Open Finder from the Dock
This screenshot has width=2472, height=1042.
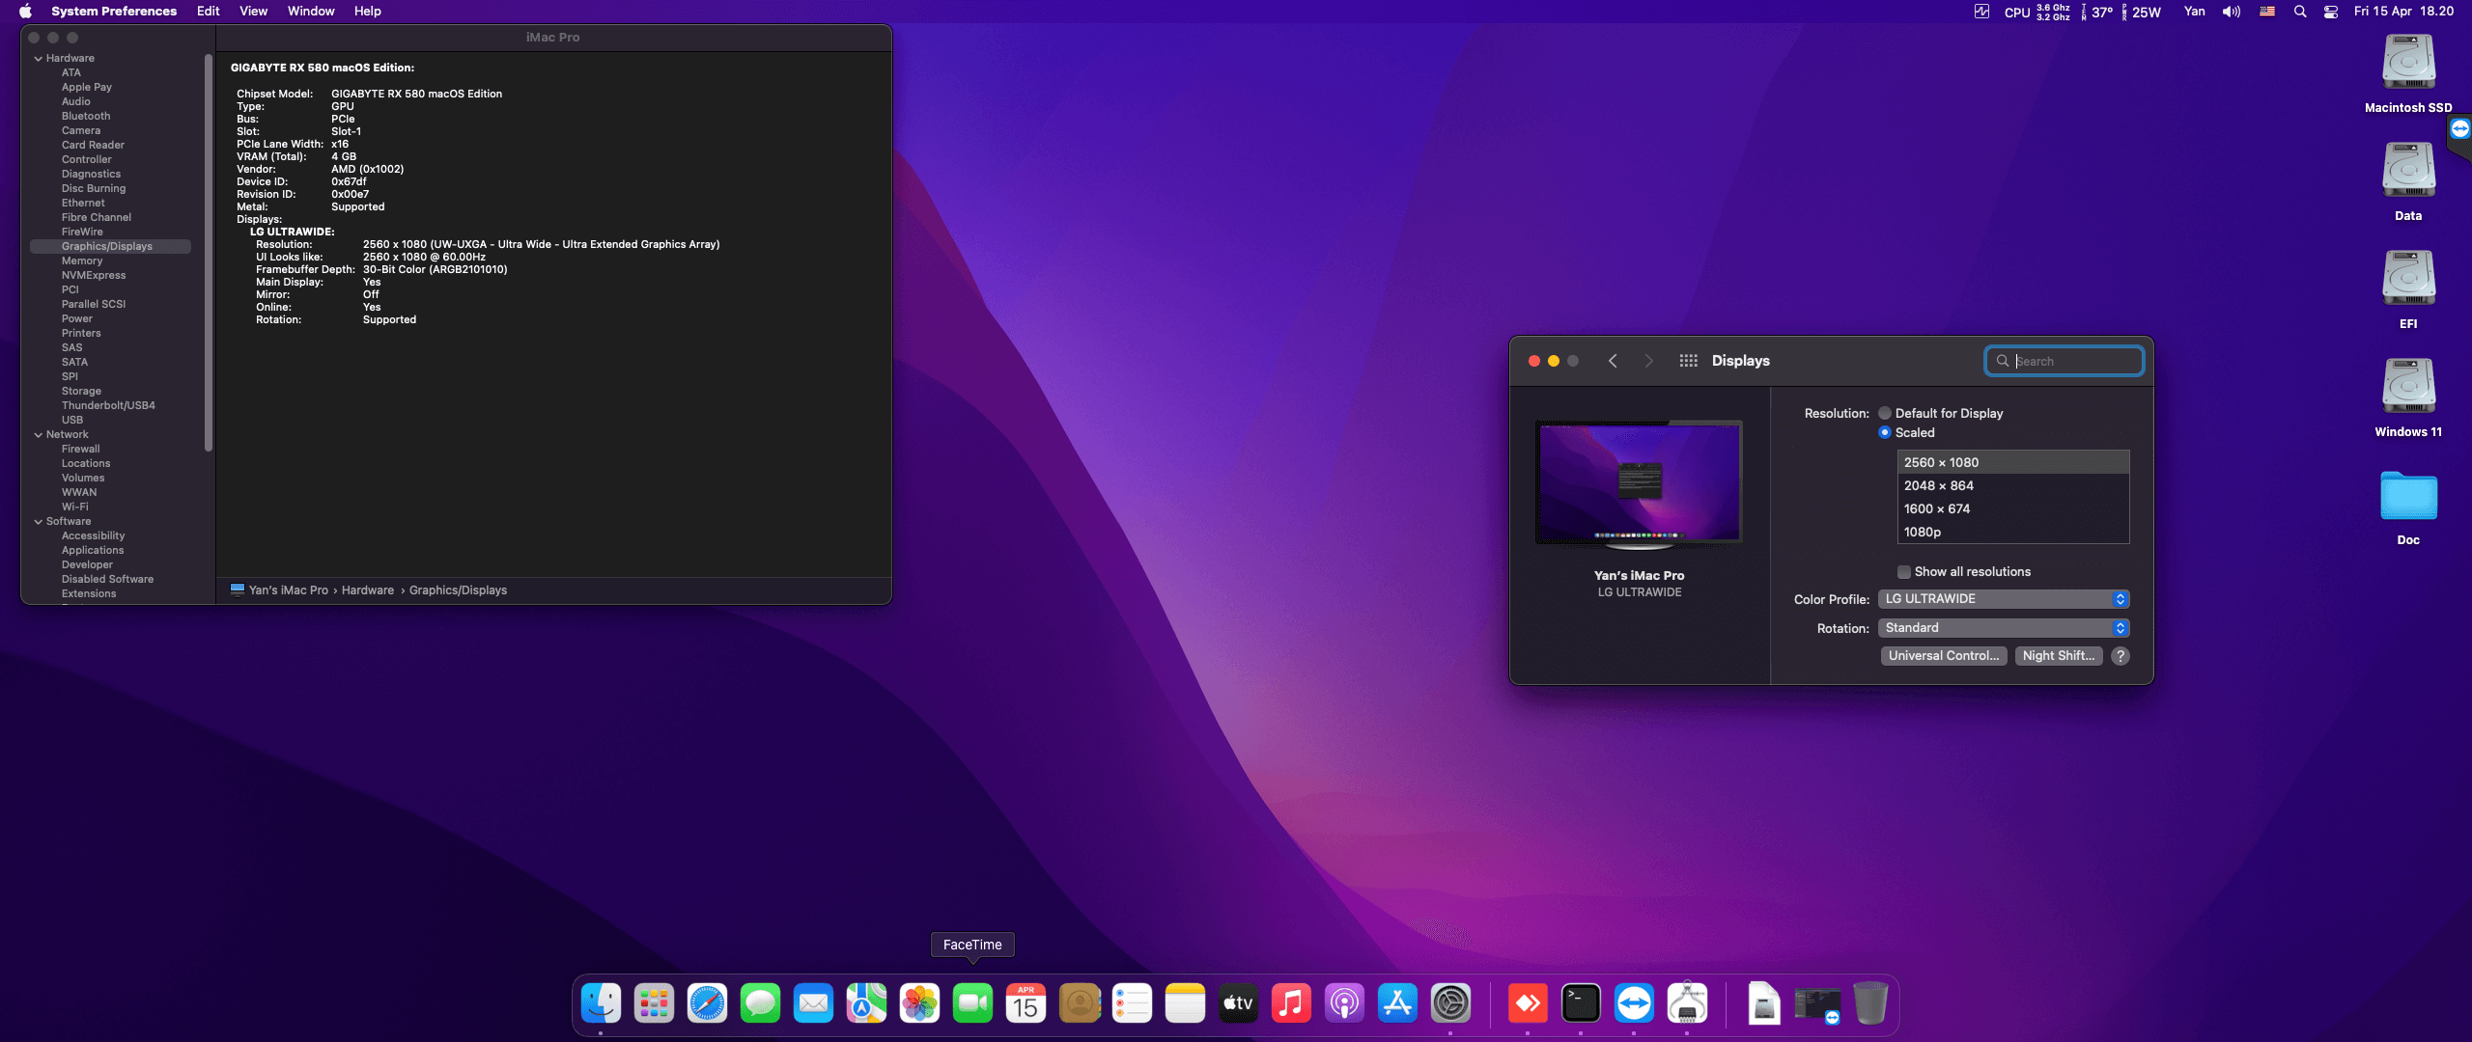601,1004
